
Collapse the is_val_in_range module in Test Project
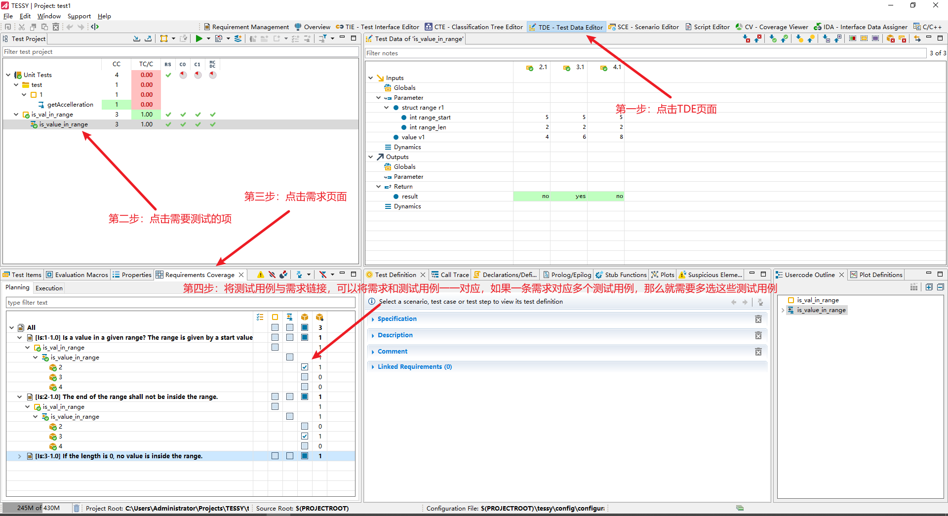click(x=16, y=115)
